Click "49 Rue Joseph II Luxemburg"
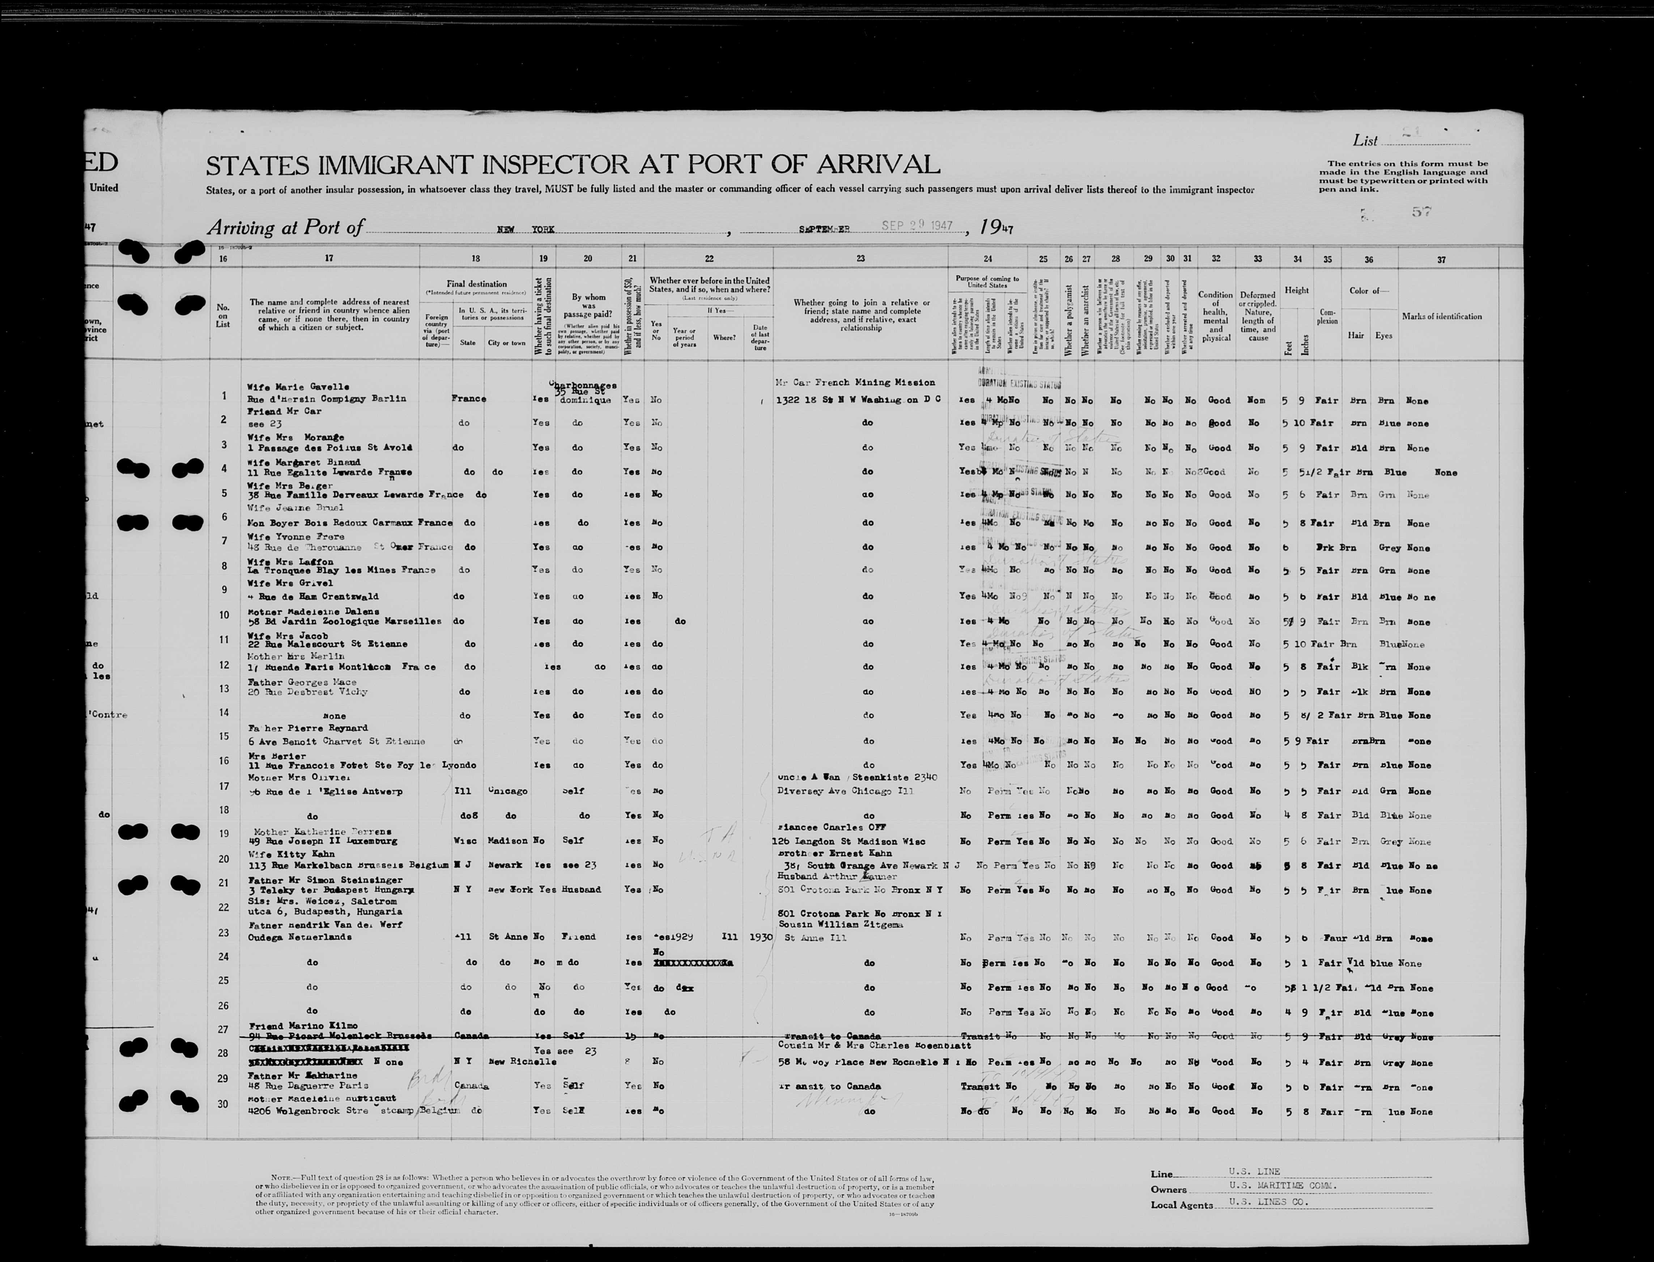The width and height of the screenshot is (1654, 1262). pyautogui.click(x=322, y=841)
